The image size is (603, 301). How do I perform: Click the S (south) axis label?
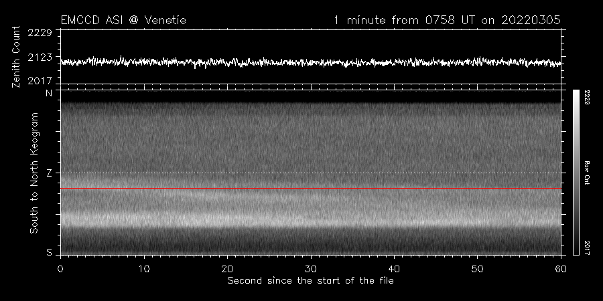point(49,252)
